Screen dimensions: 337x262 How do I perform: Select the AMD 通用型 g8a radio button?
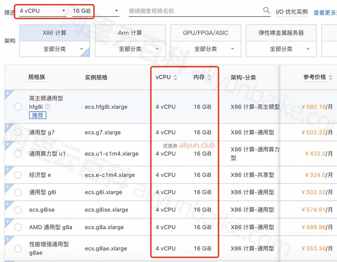pos(18,227)
